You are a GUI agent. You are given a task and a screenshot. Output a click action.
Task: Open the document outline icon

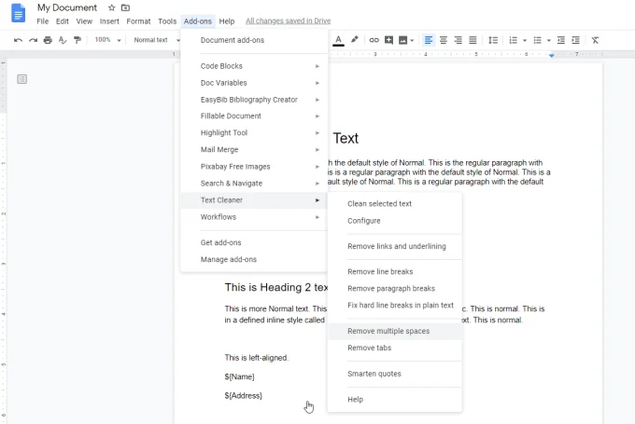(22, 79)
